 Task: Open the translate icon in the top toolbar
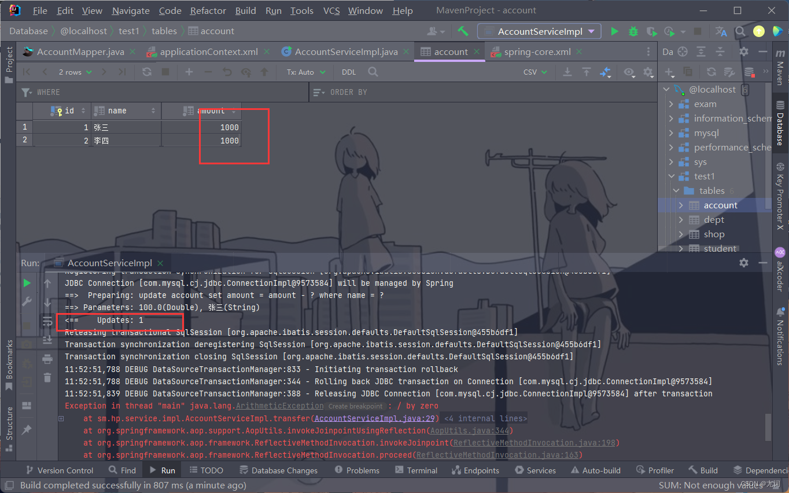[721, 31]
